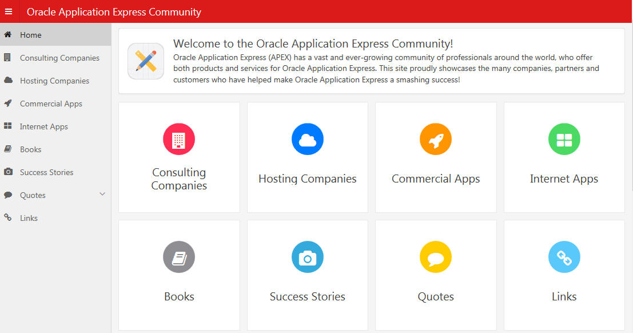
Task: Open the Books card title
Action: (x=179, y=296)
